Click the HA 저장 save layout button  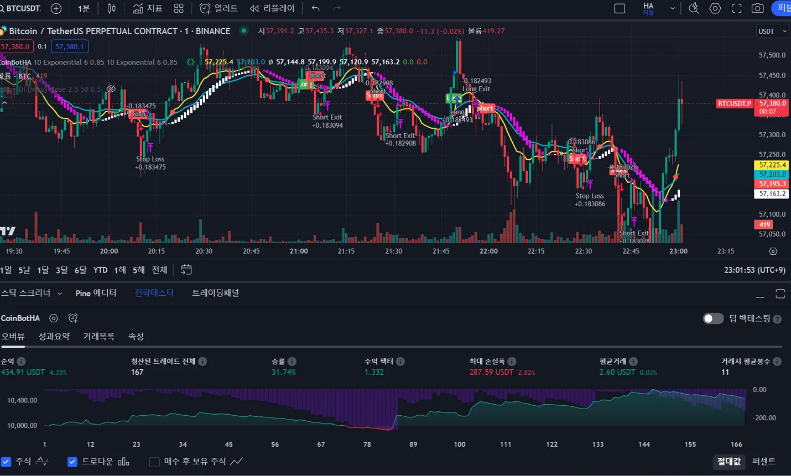[x=648, y=8]
